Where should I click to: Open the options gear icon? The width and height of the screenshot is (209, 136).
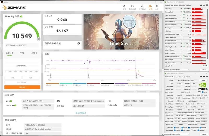click(156, 6)
